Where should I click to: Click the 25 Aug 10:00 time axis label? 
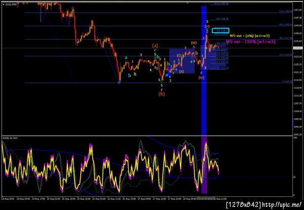[x=68, y=199]
